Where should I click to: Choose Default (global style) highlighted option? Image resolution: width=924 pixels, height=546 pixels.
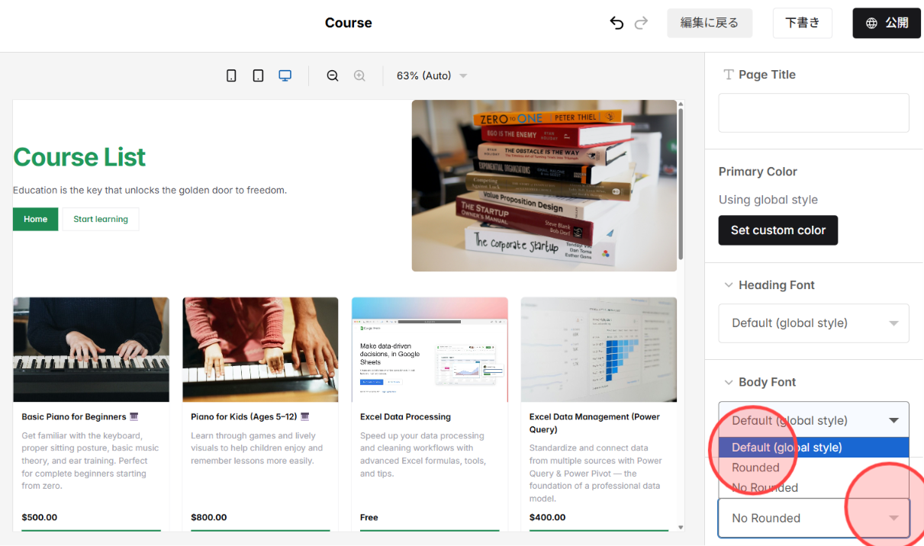tap(813, 448)
